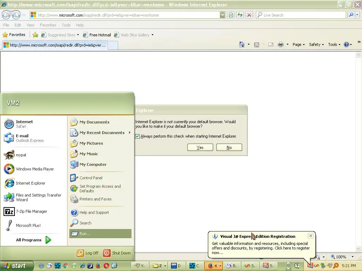Click the Compatibility View icon in address bar

(x=231, y=15)
